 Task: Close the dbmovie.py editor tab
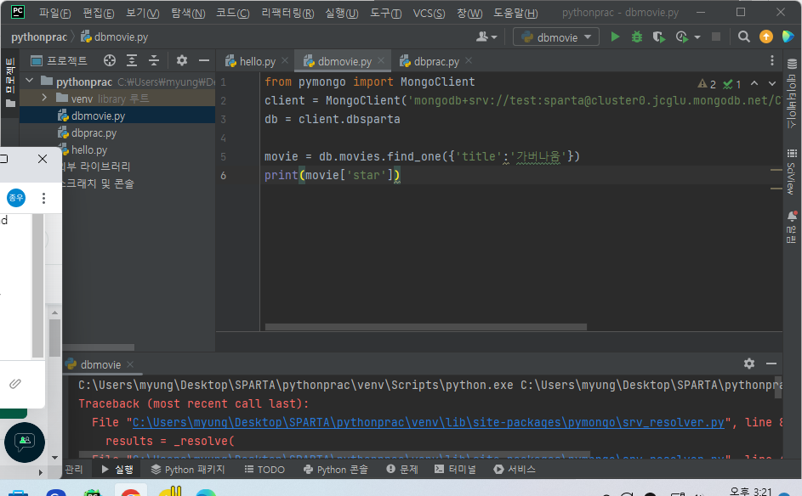click(x=381, y=61)
